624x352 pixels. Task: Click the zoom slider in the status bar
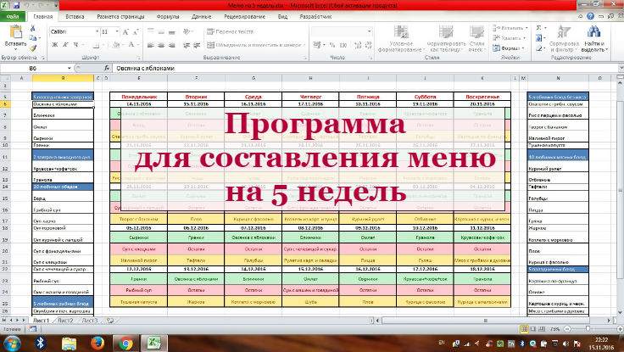coord(588,328)
